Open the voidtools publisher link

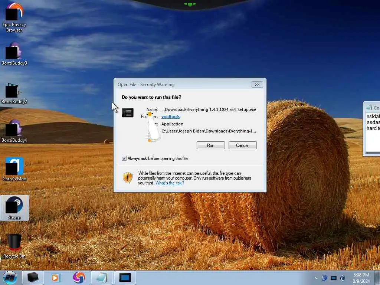170,117
